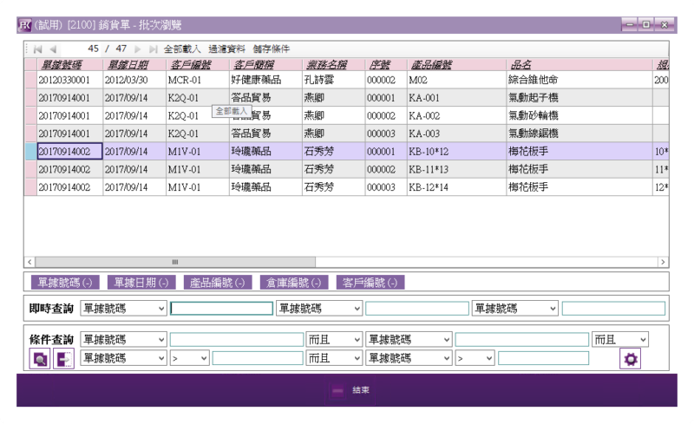Click the search magnifier icon button

pos(40,358)
